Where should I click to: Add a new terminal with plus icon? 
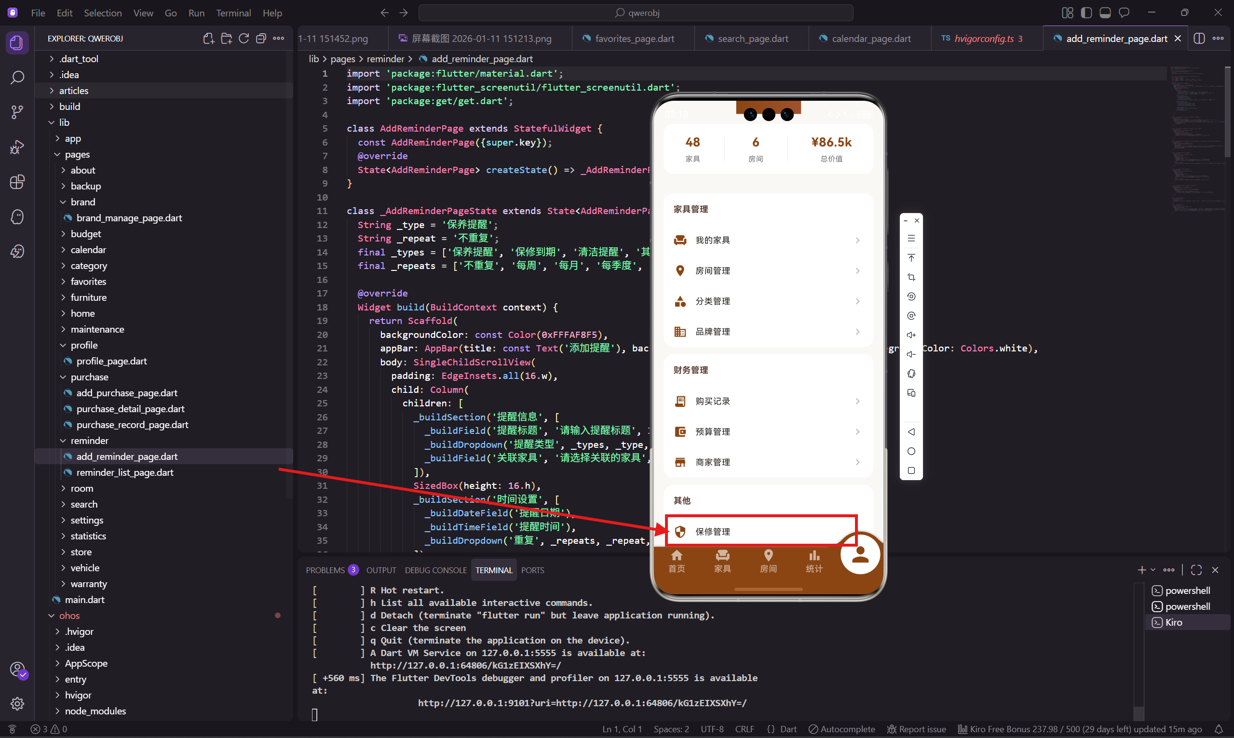[x=1142, y=570]
